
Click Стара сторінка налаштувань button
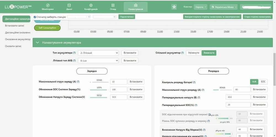(x=258, y=17)
